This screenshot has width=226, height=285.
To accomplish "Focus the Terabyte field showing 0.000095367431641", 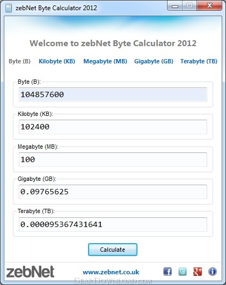I will [113, 224].
